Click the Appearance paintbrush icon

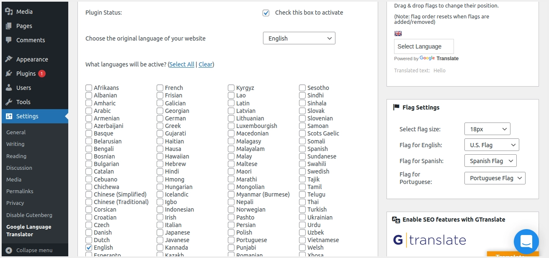[x=9, y=59]
